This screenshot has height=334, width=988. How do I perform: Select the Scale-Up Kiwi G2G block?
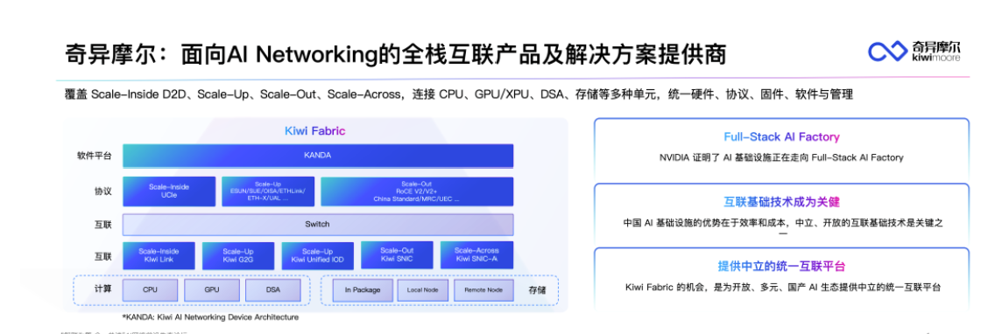[238, 255]
